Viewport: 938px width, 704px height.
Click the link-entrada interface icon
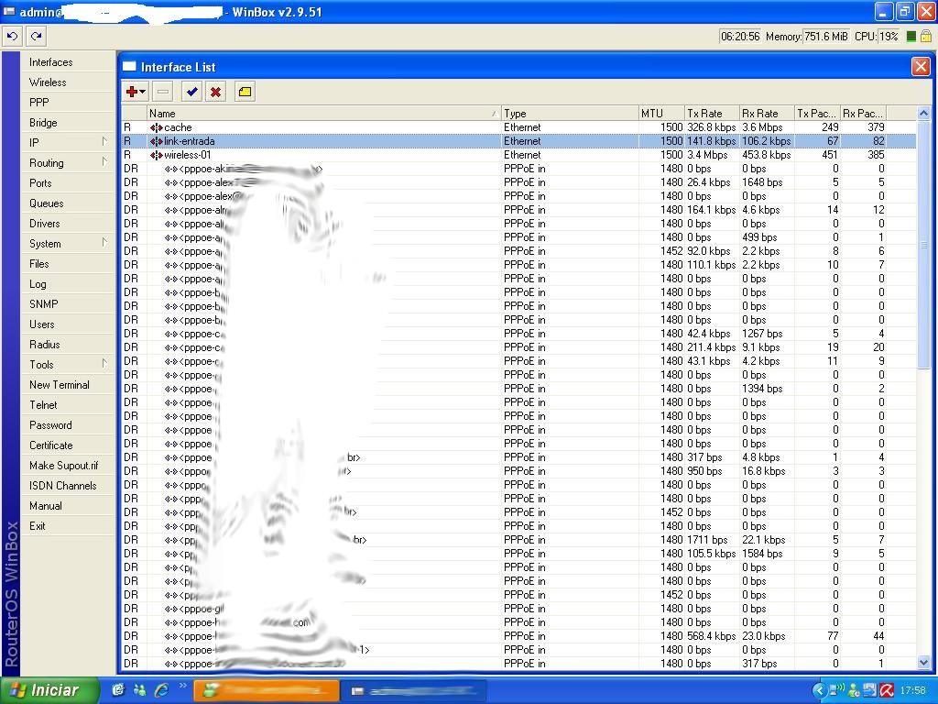click(x=156, y=141)
